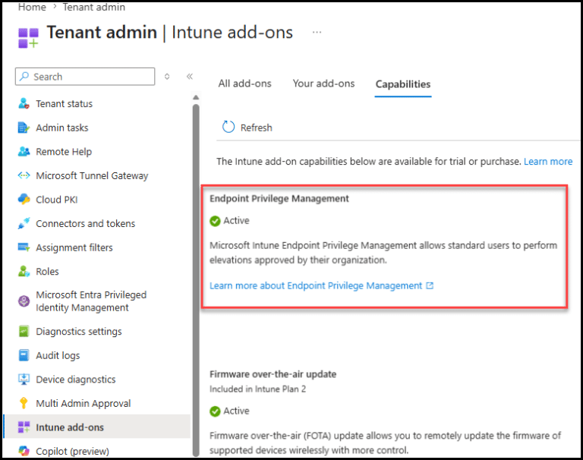Click the Connectors and tokens icon

tap(24, 223)
